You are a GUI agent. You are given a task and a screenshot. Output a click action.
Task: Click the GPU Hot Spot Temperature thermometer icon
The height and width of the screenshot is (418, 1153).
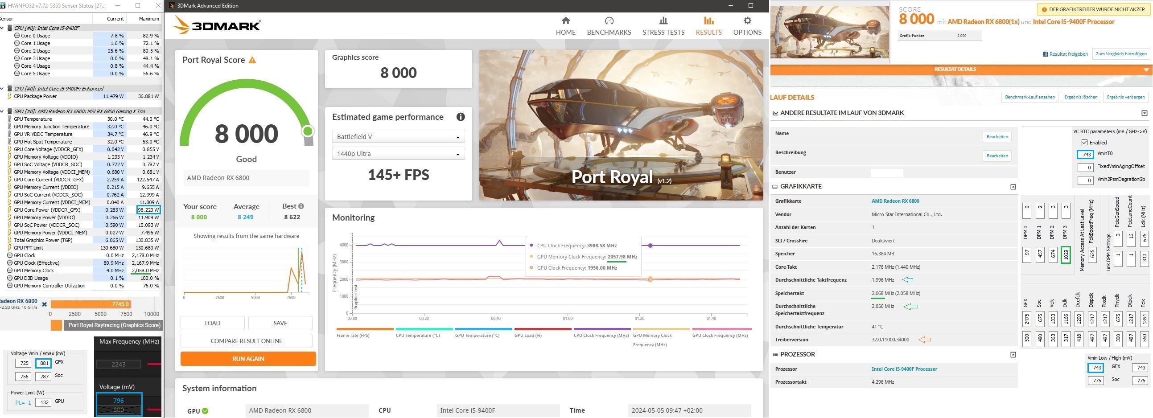pyautogui.click(x=10, y=141)
